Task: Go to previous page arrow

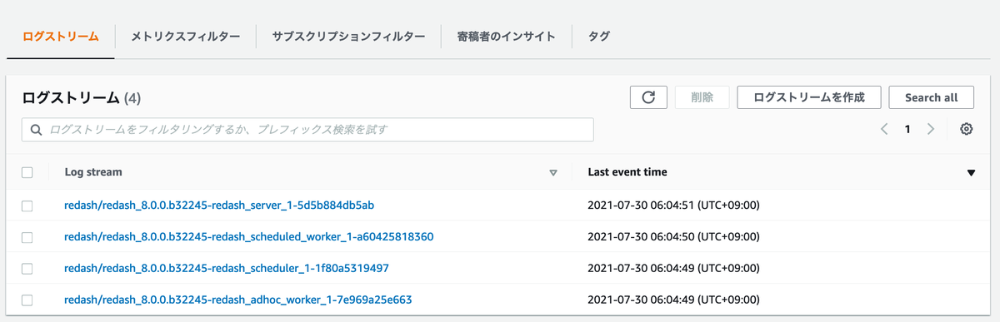Action: point(884,129)
